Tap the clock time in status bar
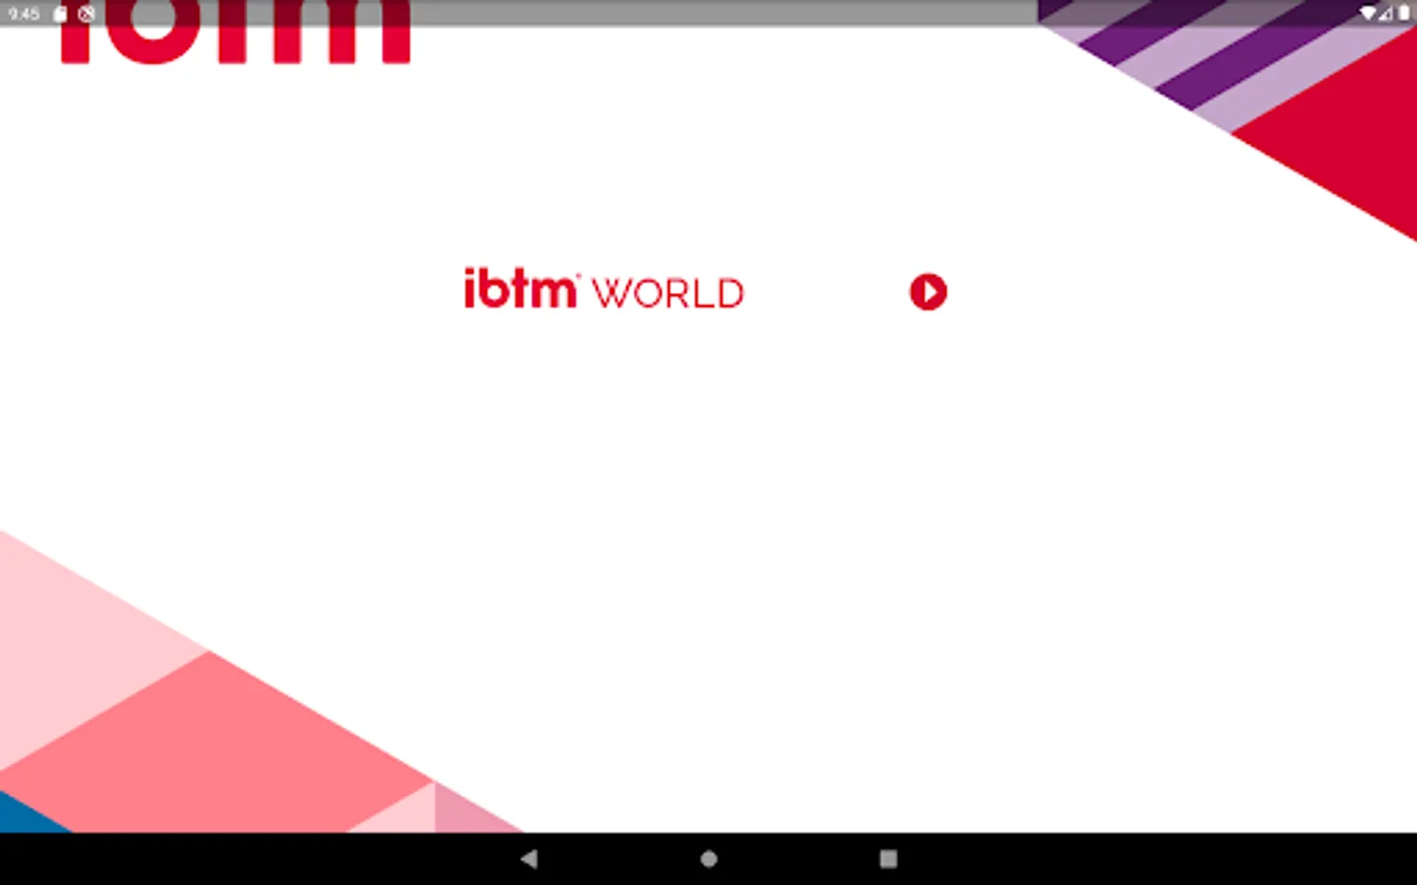The image size is (1417, 885). pos(24,14)
